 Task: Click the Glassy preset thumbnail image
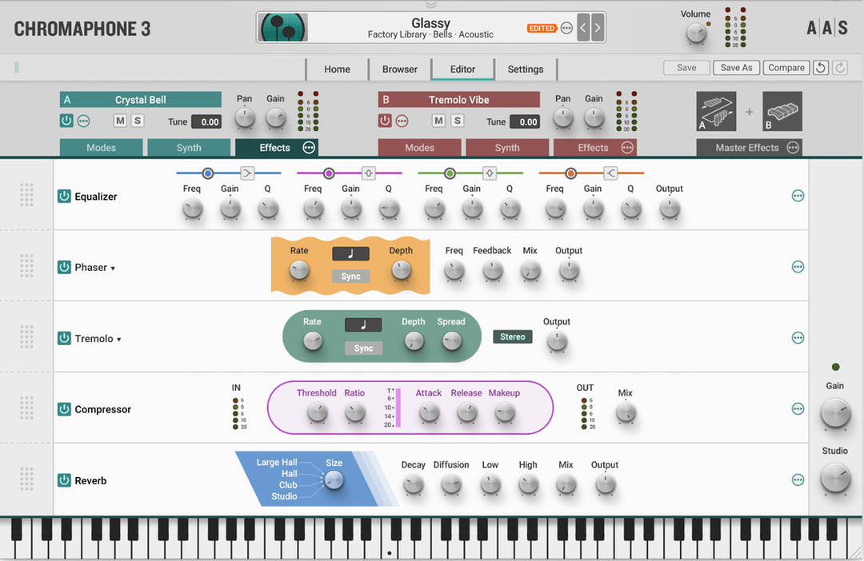point(283,27)
